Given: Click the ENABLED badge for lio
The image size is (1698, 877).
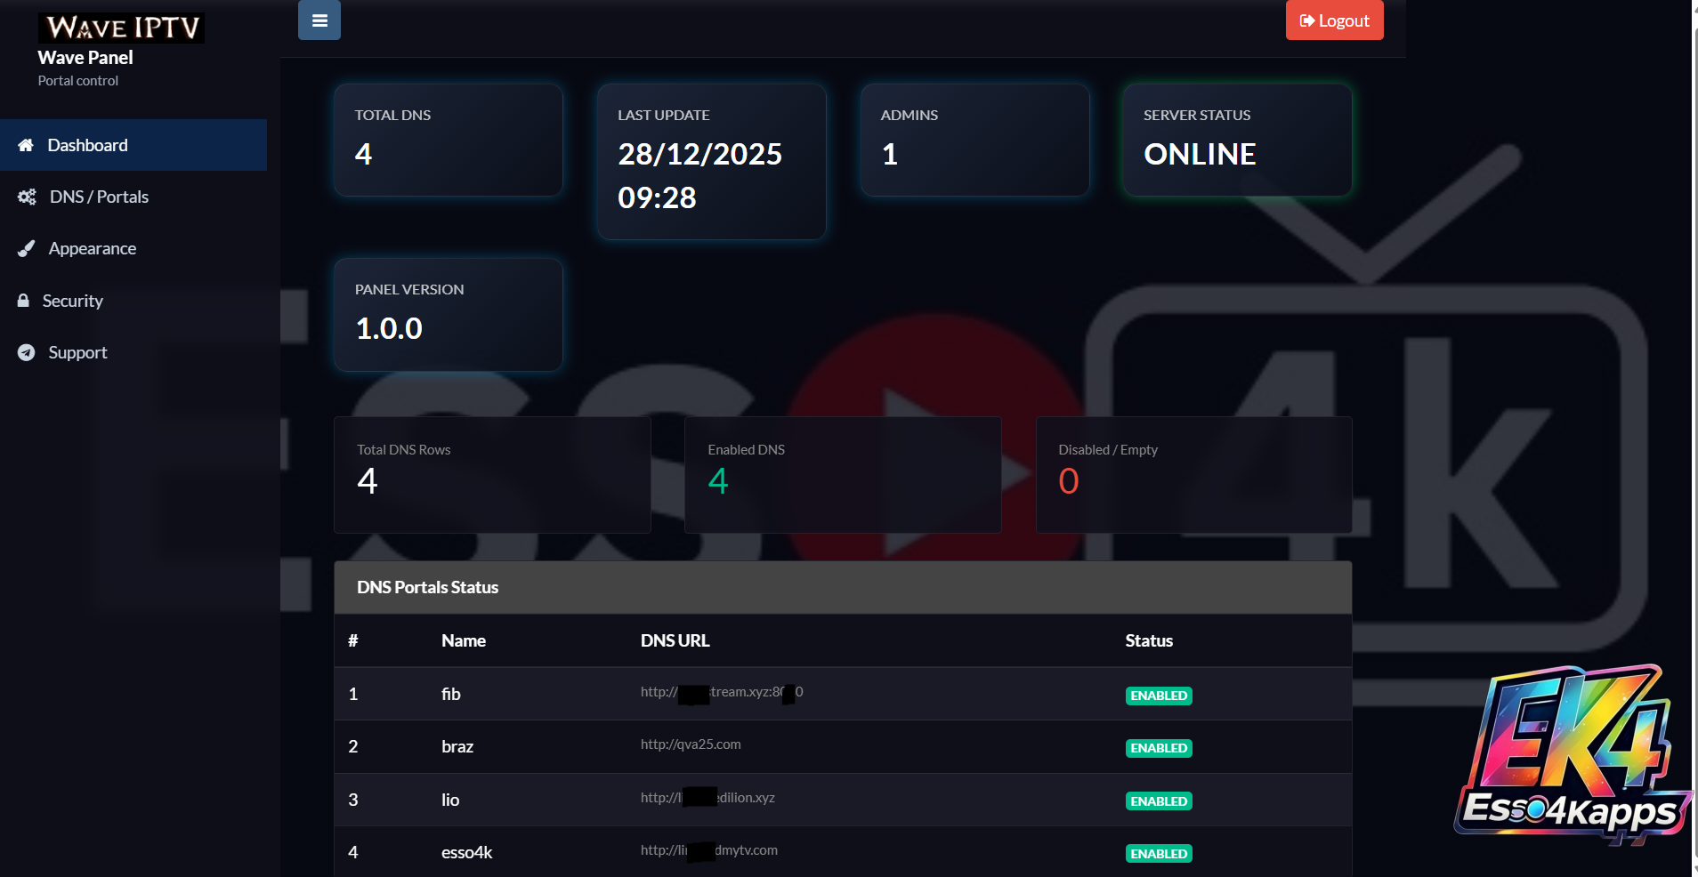Looking at the screenshot, I should 1158,801.
